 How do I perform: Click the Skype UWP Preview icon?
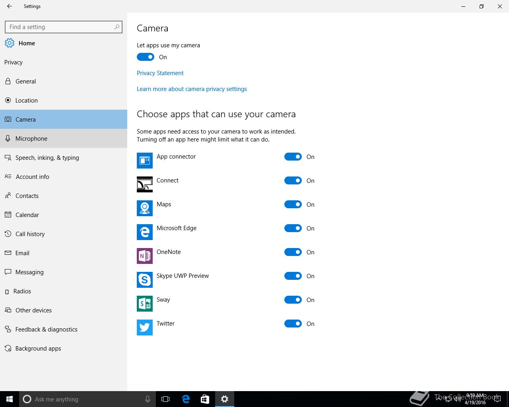145,280
